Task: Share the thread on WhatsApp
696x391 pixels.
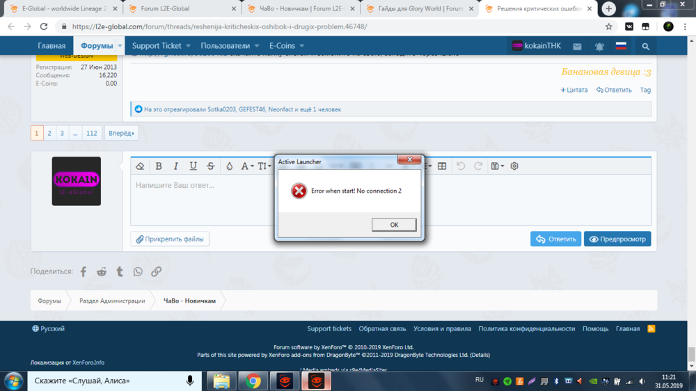Action: coord(138,272)
